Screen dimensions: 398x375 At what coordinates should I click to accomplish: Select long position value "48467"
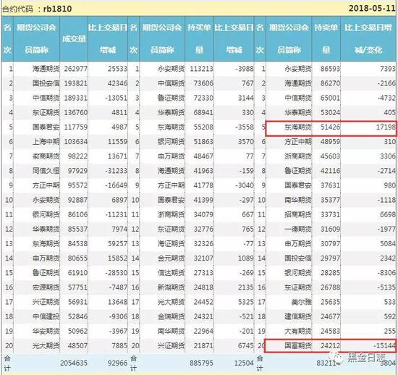click(203, 156)
